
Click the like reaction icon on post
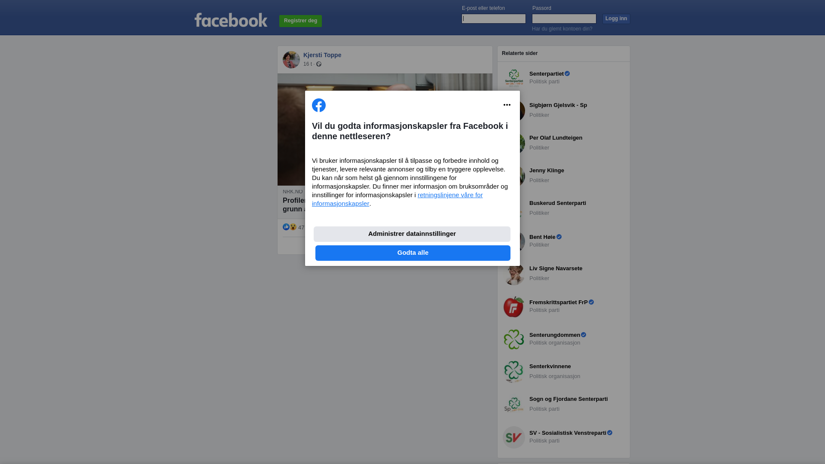(x=286, y=227)
